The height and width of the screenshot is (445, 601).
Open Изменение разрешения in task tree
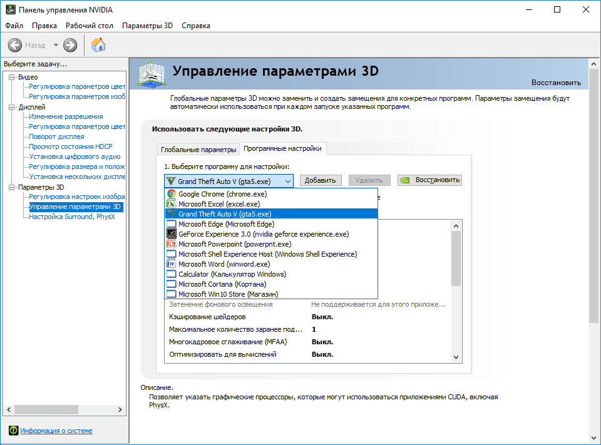66,116
